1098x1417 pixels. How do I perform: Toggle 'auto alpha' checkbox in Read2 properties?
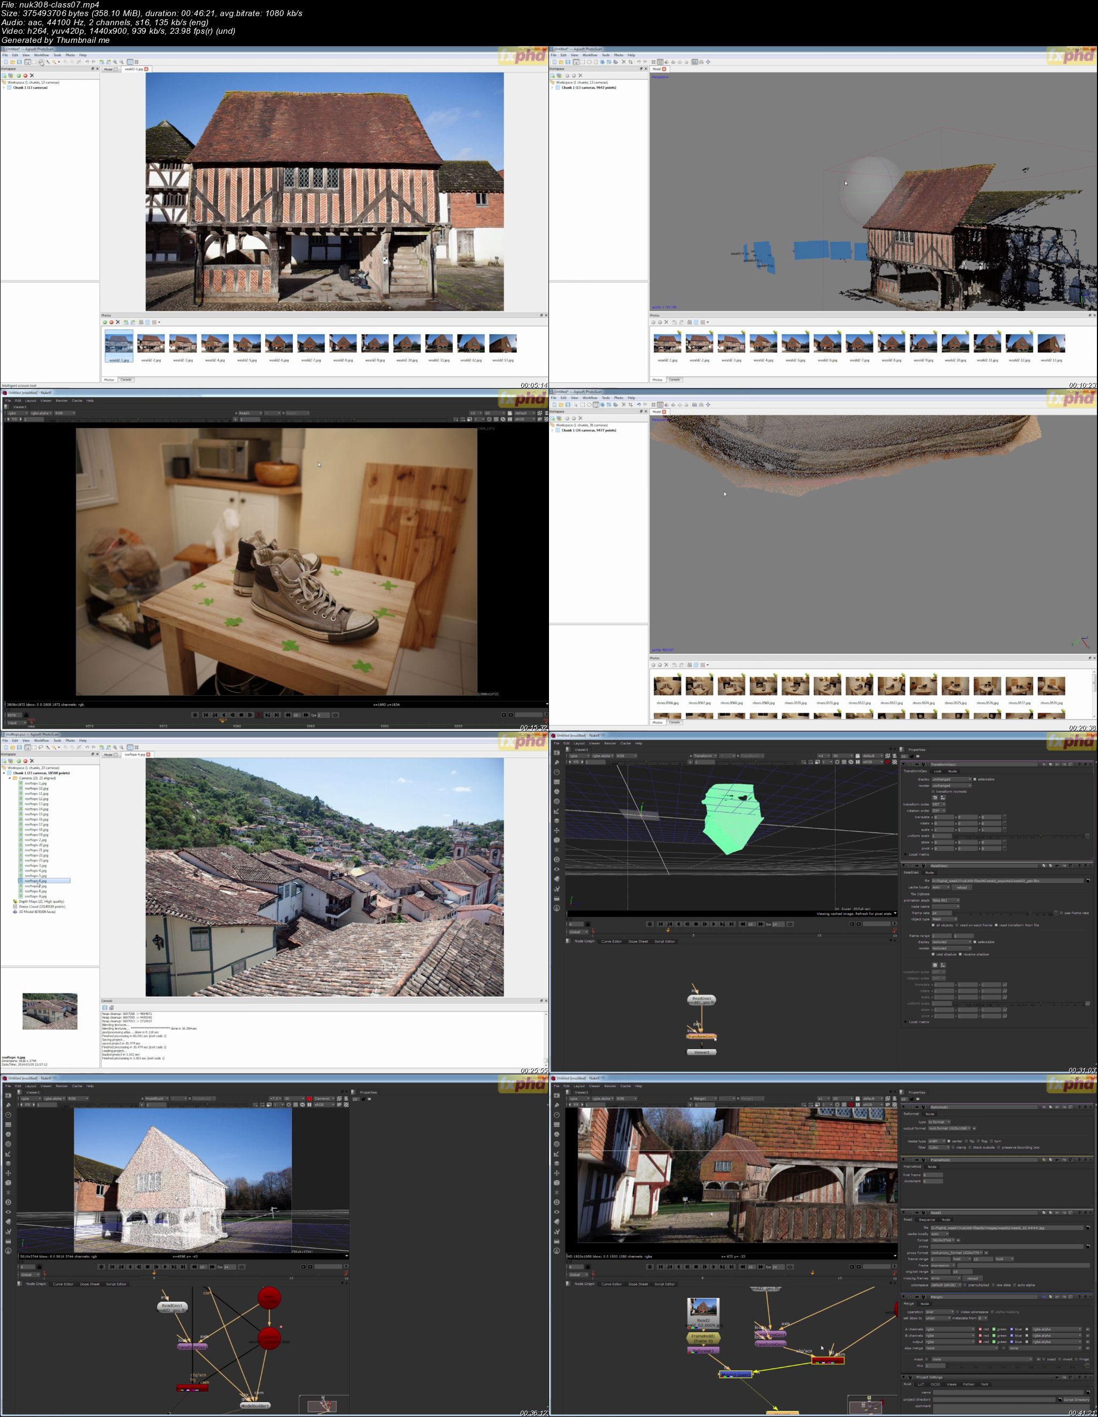(x=1014, y=1285)
